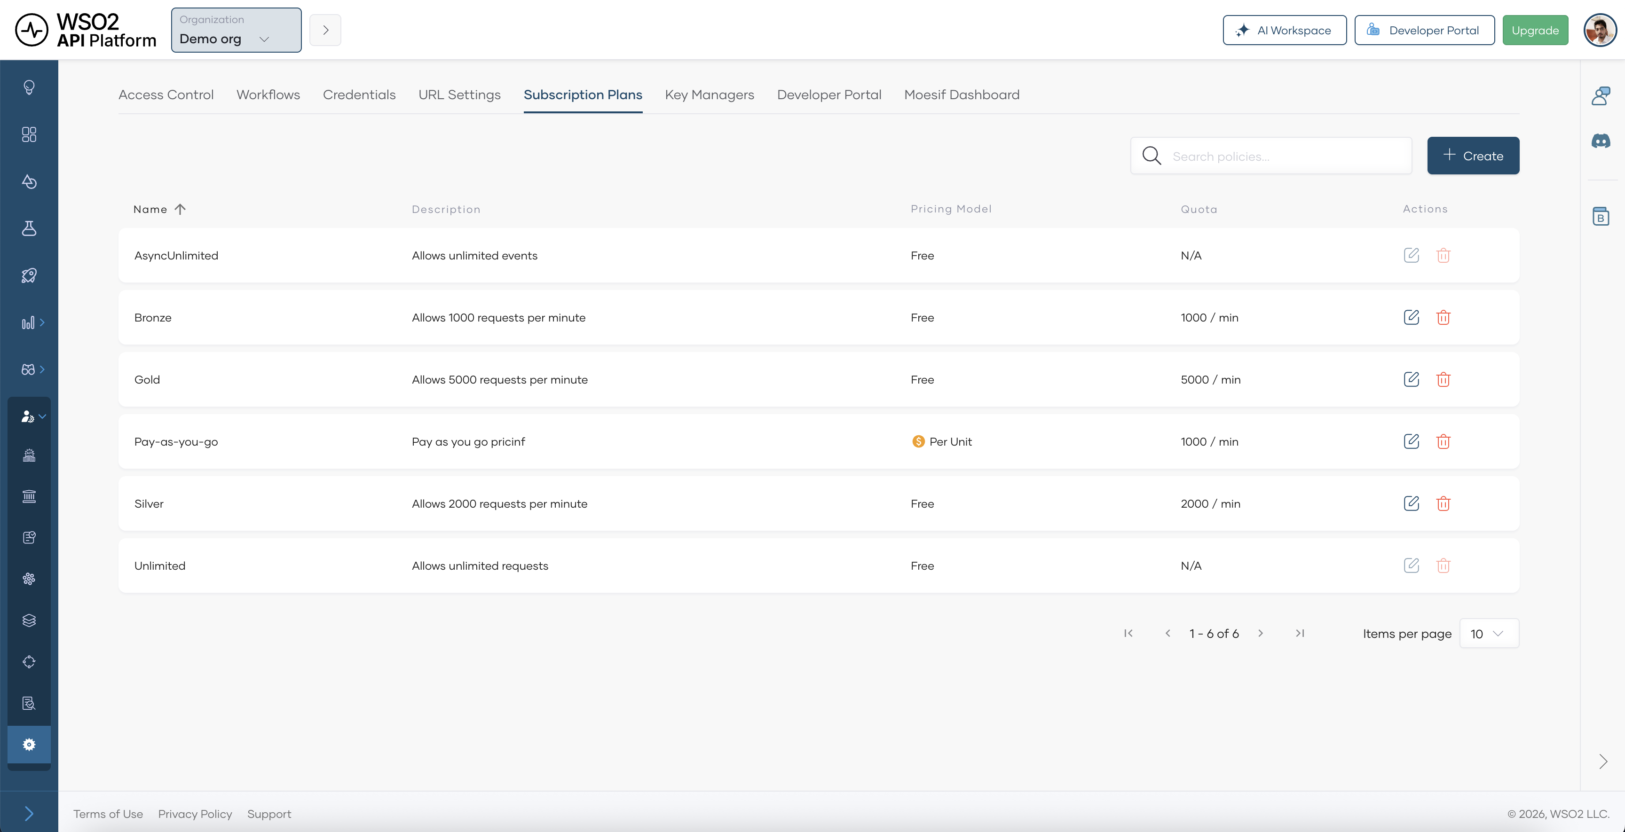1625x832 pixels.
Task: Sort table by Name column arrow
Action: coord(181,209)
